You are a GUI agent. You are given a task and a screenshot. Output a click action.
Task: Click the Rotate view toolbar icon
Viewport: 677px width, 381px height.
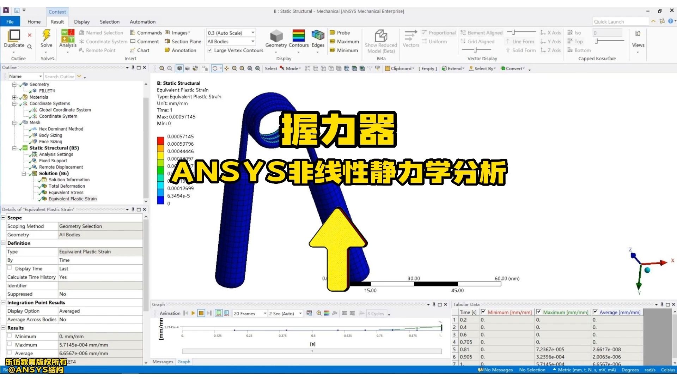click(215, 68)
